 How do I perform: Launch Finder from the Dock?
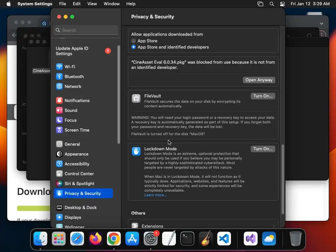(40, 239)
